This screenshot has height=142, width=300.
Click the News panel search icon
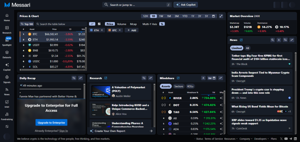pyautogui.click(x=272, y=40)
